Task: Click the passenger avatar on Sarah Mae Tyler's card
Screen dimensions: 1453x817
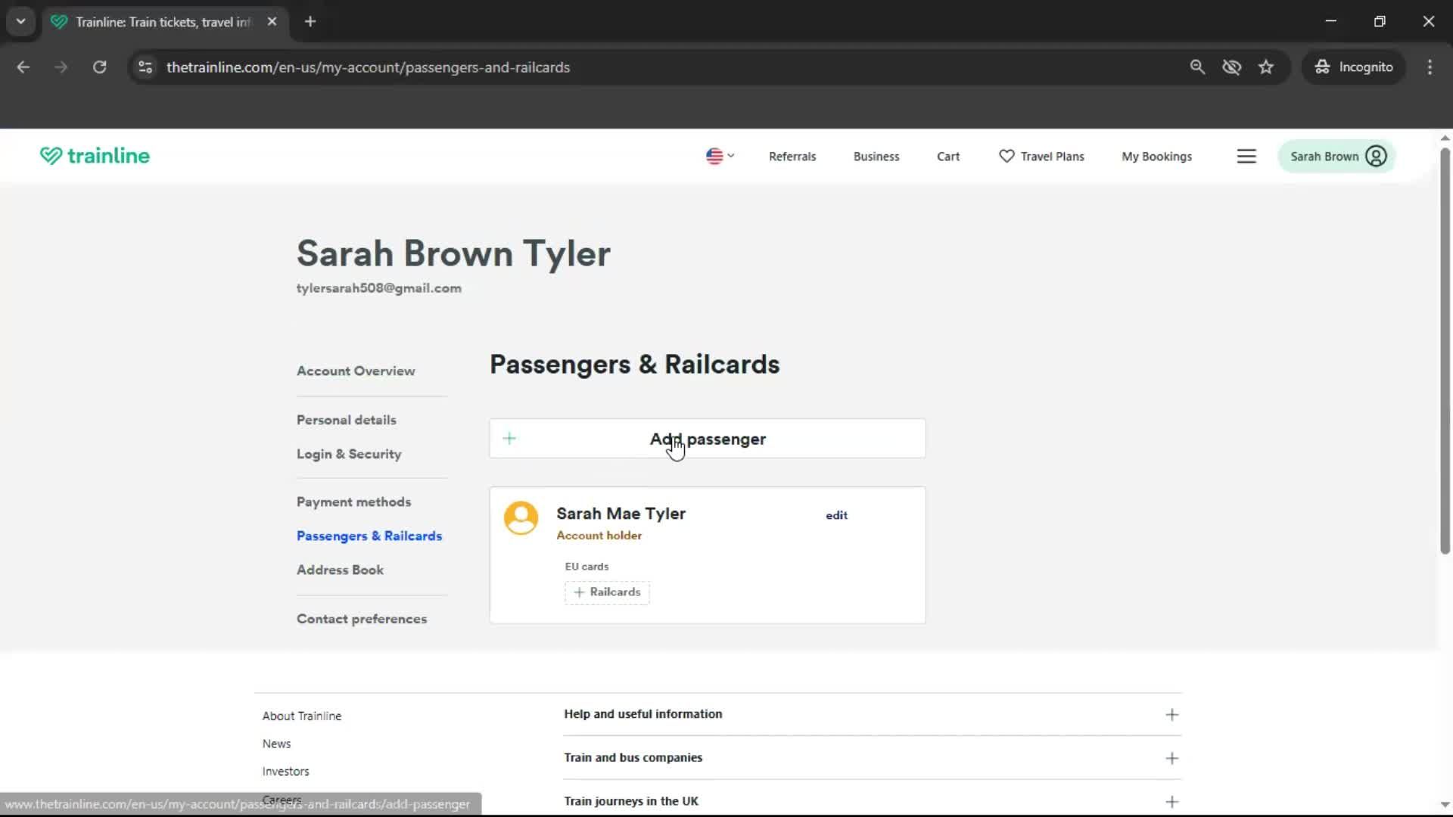Action: tap(521, 519)
